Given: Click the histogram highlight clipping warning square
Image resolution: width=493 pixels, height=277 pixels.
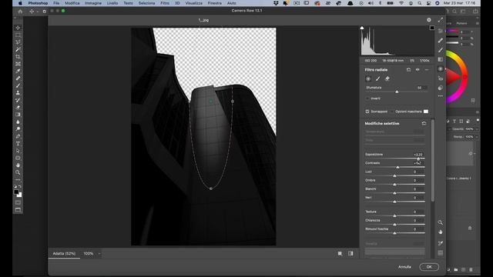Looking at the screenshot, I should pyautogui.click(x=432, y=28).
